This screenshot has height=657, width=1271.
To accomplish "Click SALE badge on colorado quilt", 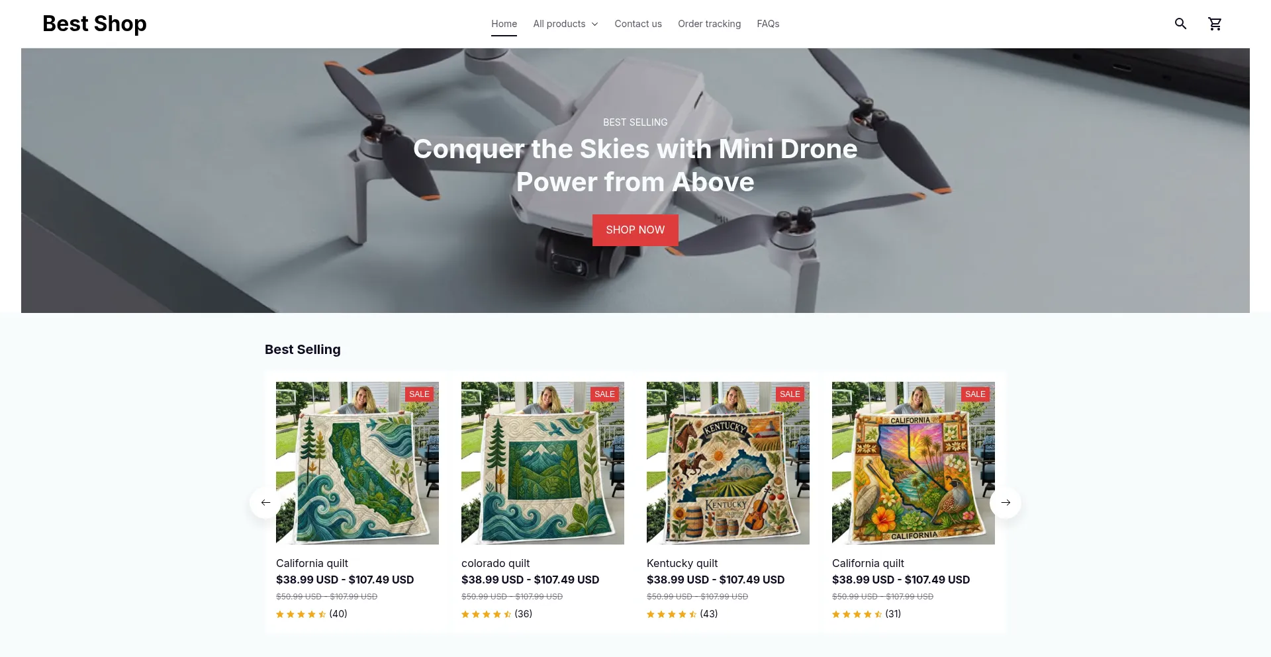I will (604, 394).
